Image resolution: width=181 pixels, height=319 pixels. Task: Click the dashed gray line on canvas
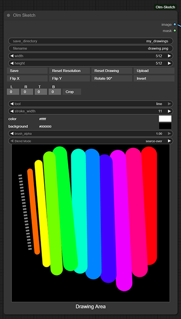(25, 212)
